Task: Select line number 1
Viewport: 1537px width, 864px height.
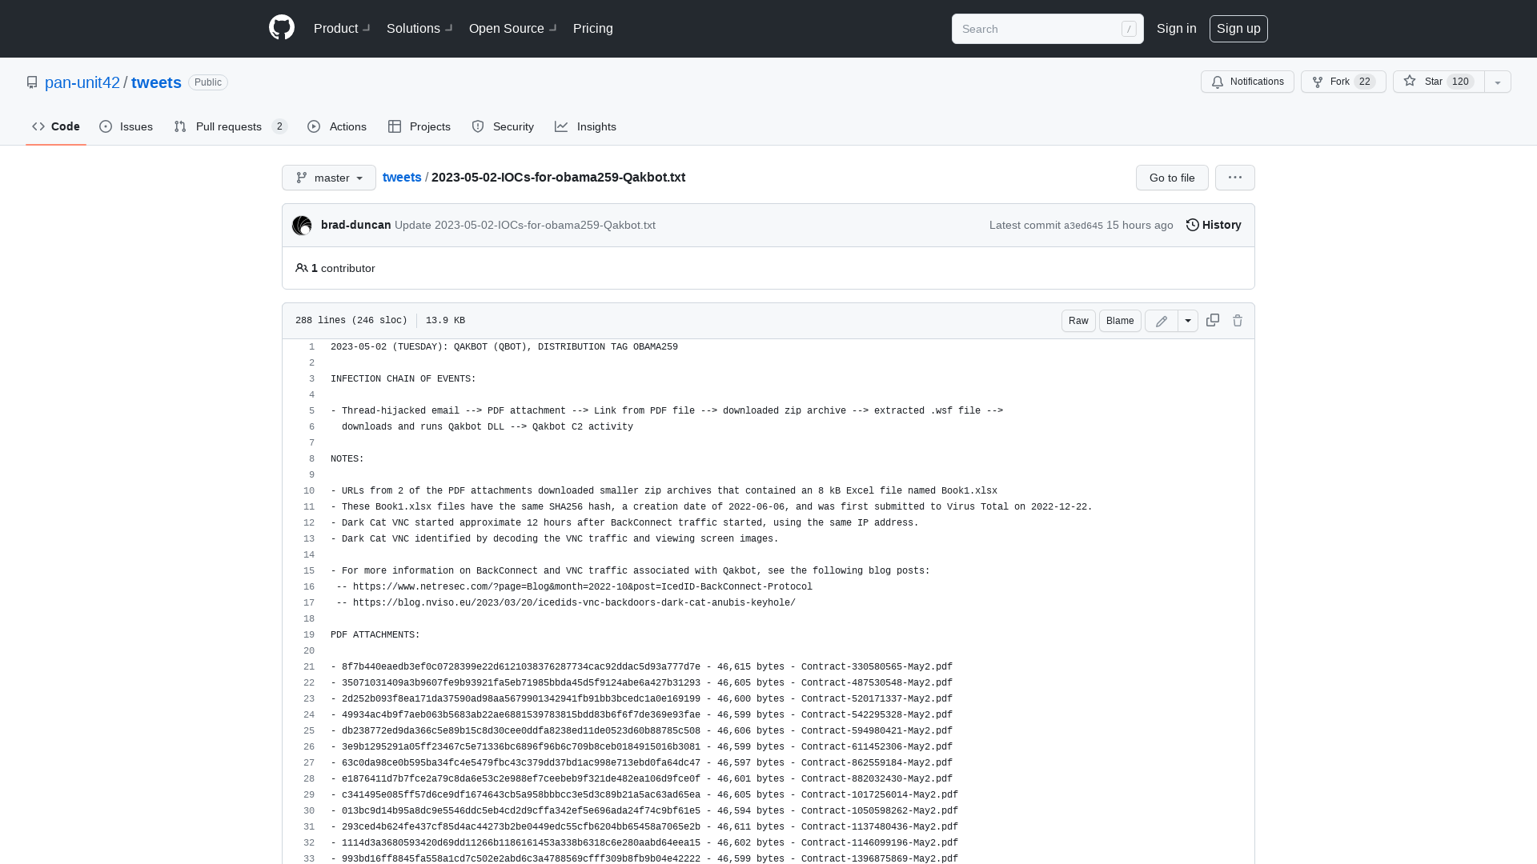Action: click(x=311, y=347)
